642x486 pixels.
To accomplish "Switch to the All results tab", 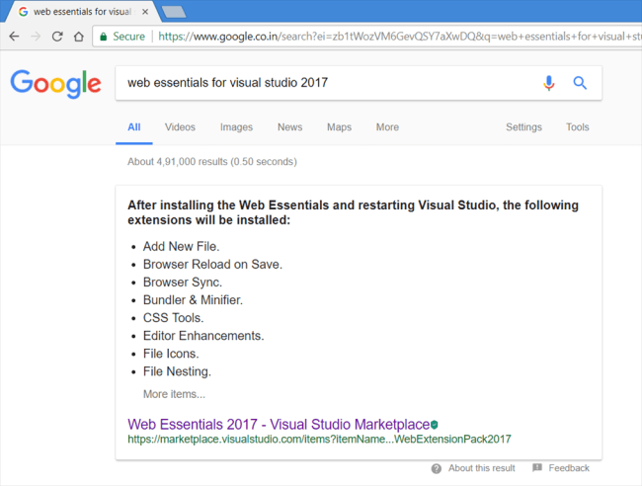I will (x=134, y=127).
